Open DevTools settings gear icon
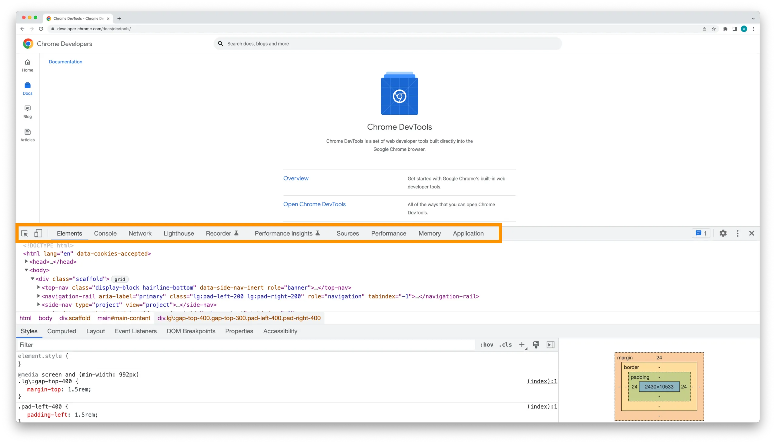Screen dimensions: 776x444 click(723, 233)
